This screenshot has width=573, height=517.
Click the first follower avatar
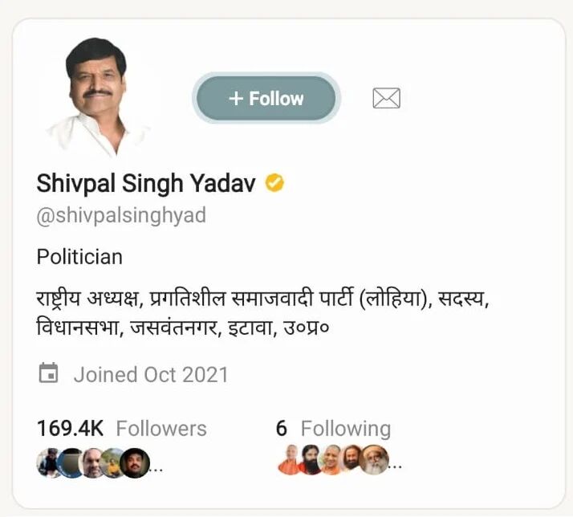click(x=50, y=462)
